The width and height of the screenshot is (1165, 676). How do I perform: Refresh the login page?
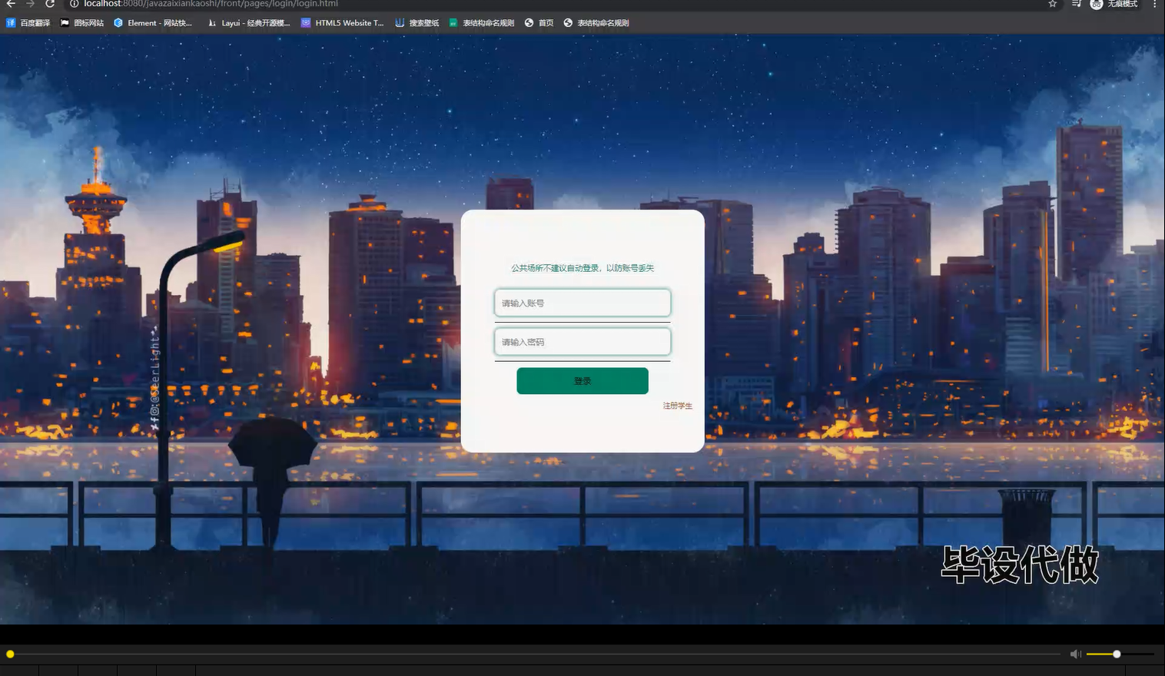50,4
